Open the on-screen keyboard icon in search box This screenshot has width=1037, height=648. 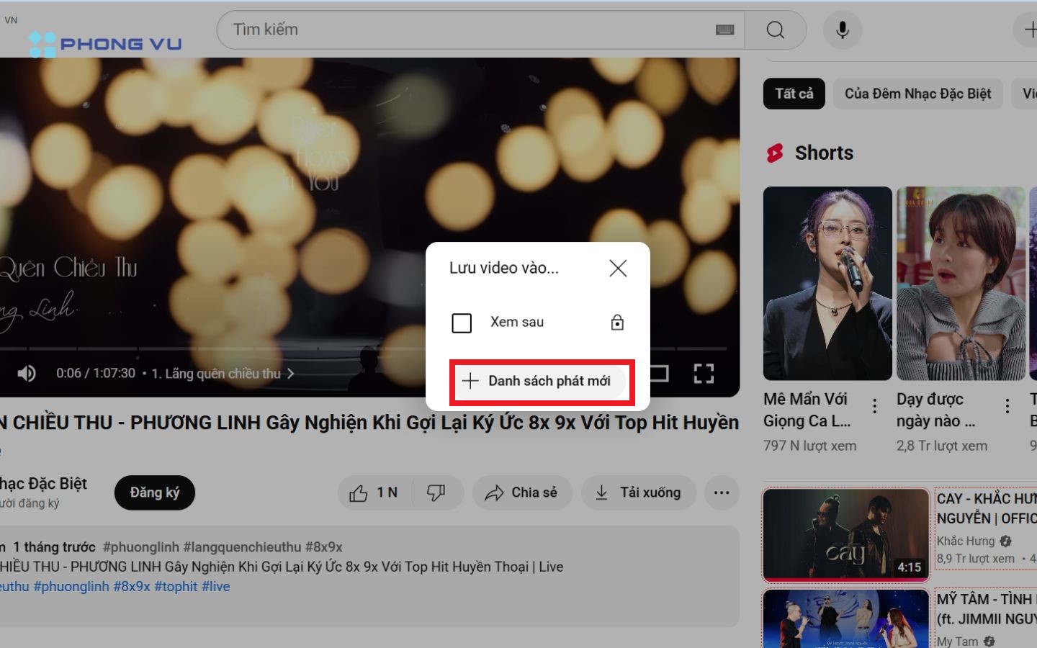pyautogui.click(x=724, y=30)
